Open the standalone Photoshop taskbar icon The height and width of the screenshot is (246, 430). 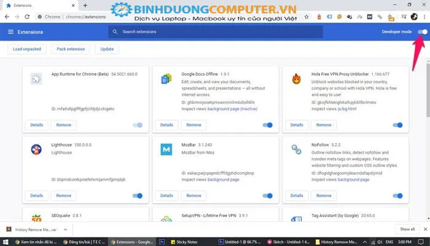point(162,242)
